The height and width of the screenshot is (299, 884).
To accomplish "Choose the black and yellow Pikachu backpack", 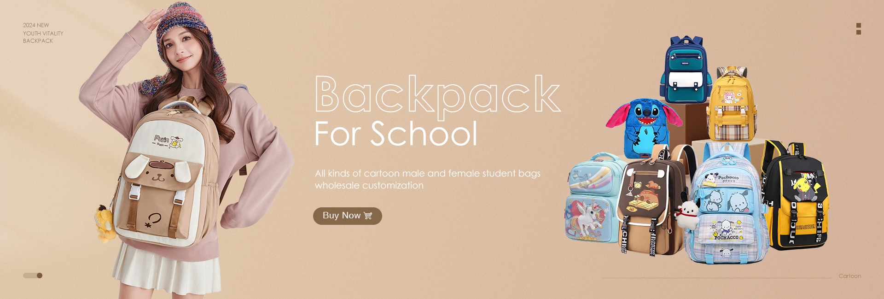I will (x=796, y=196).
